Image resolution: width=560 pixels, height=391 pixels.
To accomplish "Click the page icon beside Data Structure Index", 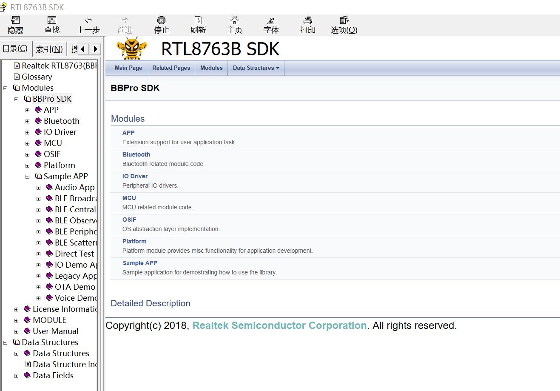I will (x=28, y=364).
